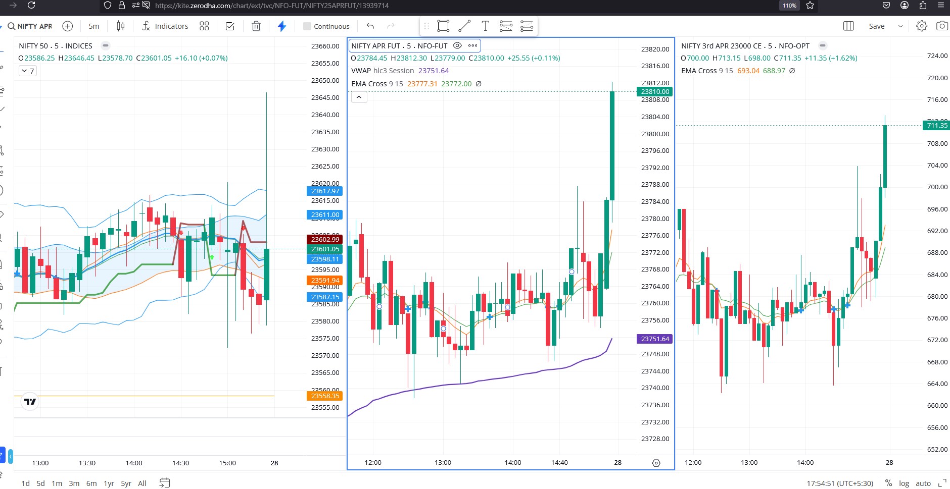Viewport: 950px width, 489px height.
Task: Toggle the log scale
Action: pos(904,483)
